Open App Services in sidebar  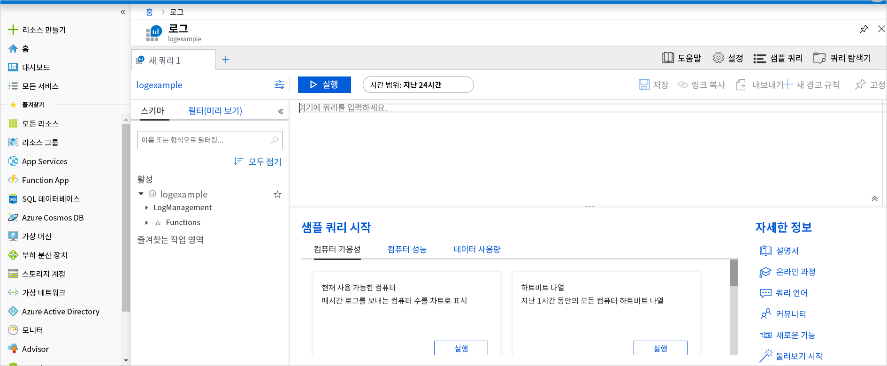pos(38,161)
